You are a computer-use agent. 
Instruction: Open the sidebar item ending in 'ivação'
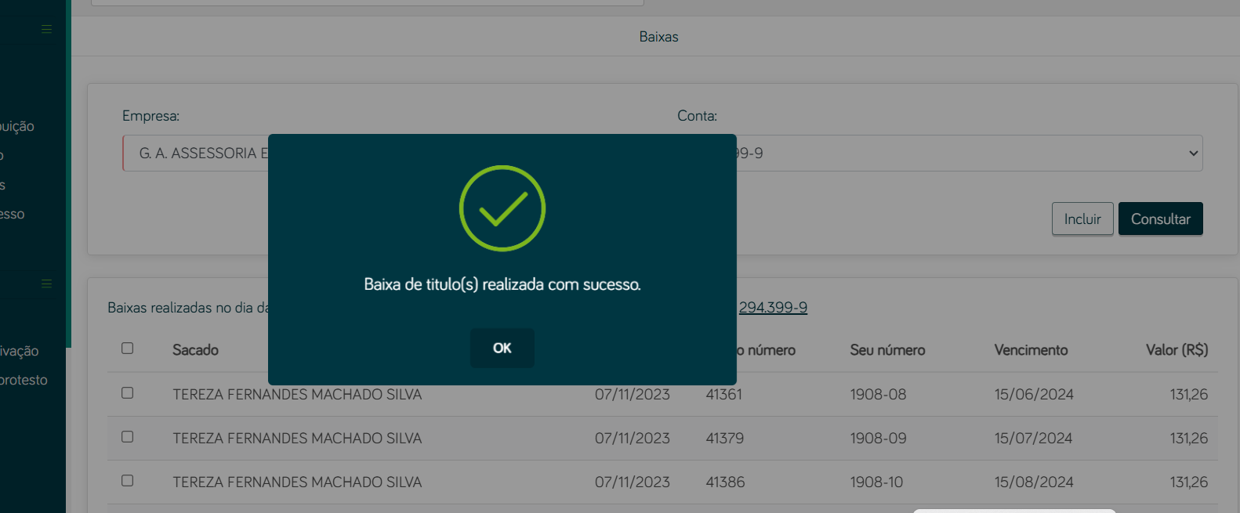coord(19,351)
